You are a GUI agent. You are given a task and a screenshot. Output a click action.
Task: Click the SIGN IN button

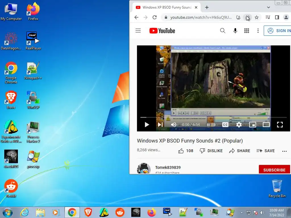click(x=277, y=31)
